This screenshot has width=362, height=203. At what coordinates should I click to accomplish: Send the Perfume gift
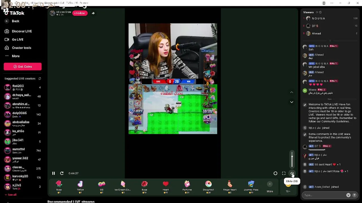point(187,187)
